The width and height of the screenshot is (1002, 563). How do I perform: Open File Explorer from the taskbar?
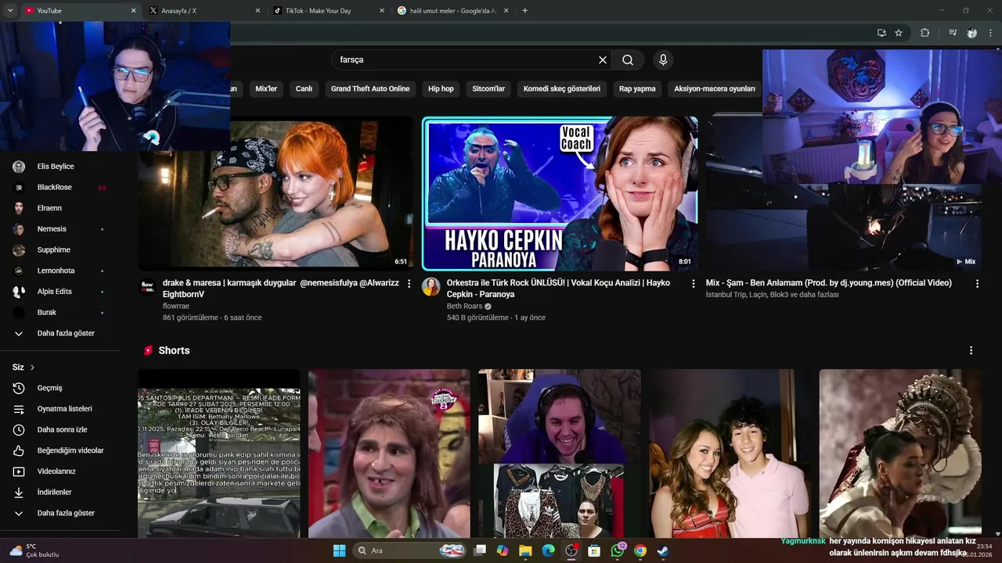[x=525, y=550]
